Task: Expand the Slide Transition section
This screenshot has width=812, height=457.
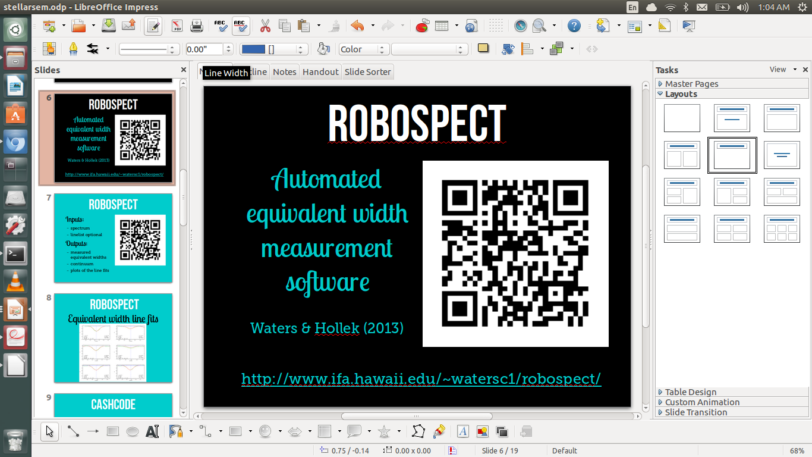Action: click(732, 412)
